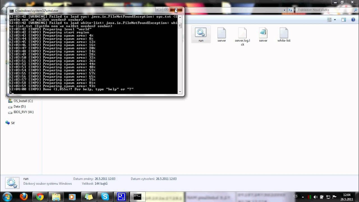
Task: Open the media player taskbar icon
Action: [72, 197]
